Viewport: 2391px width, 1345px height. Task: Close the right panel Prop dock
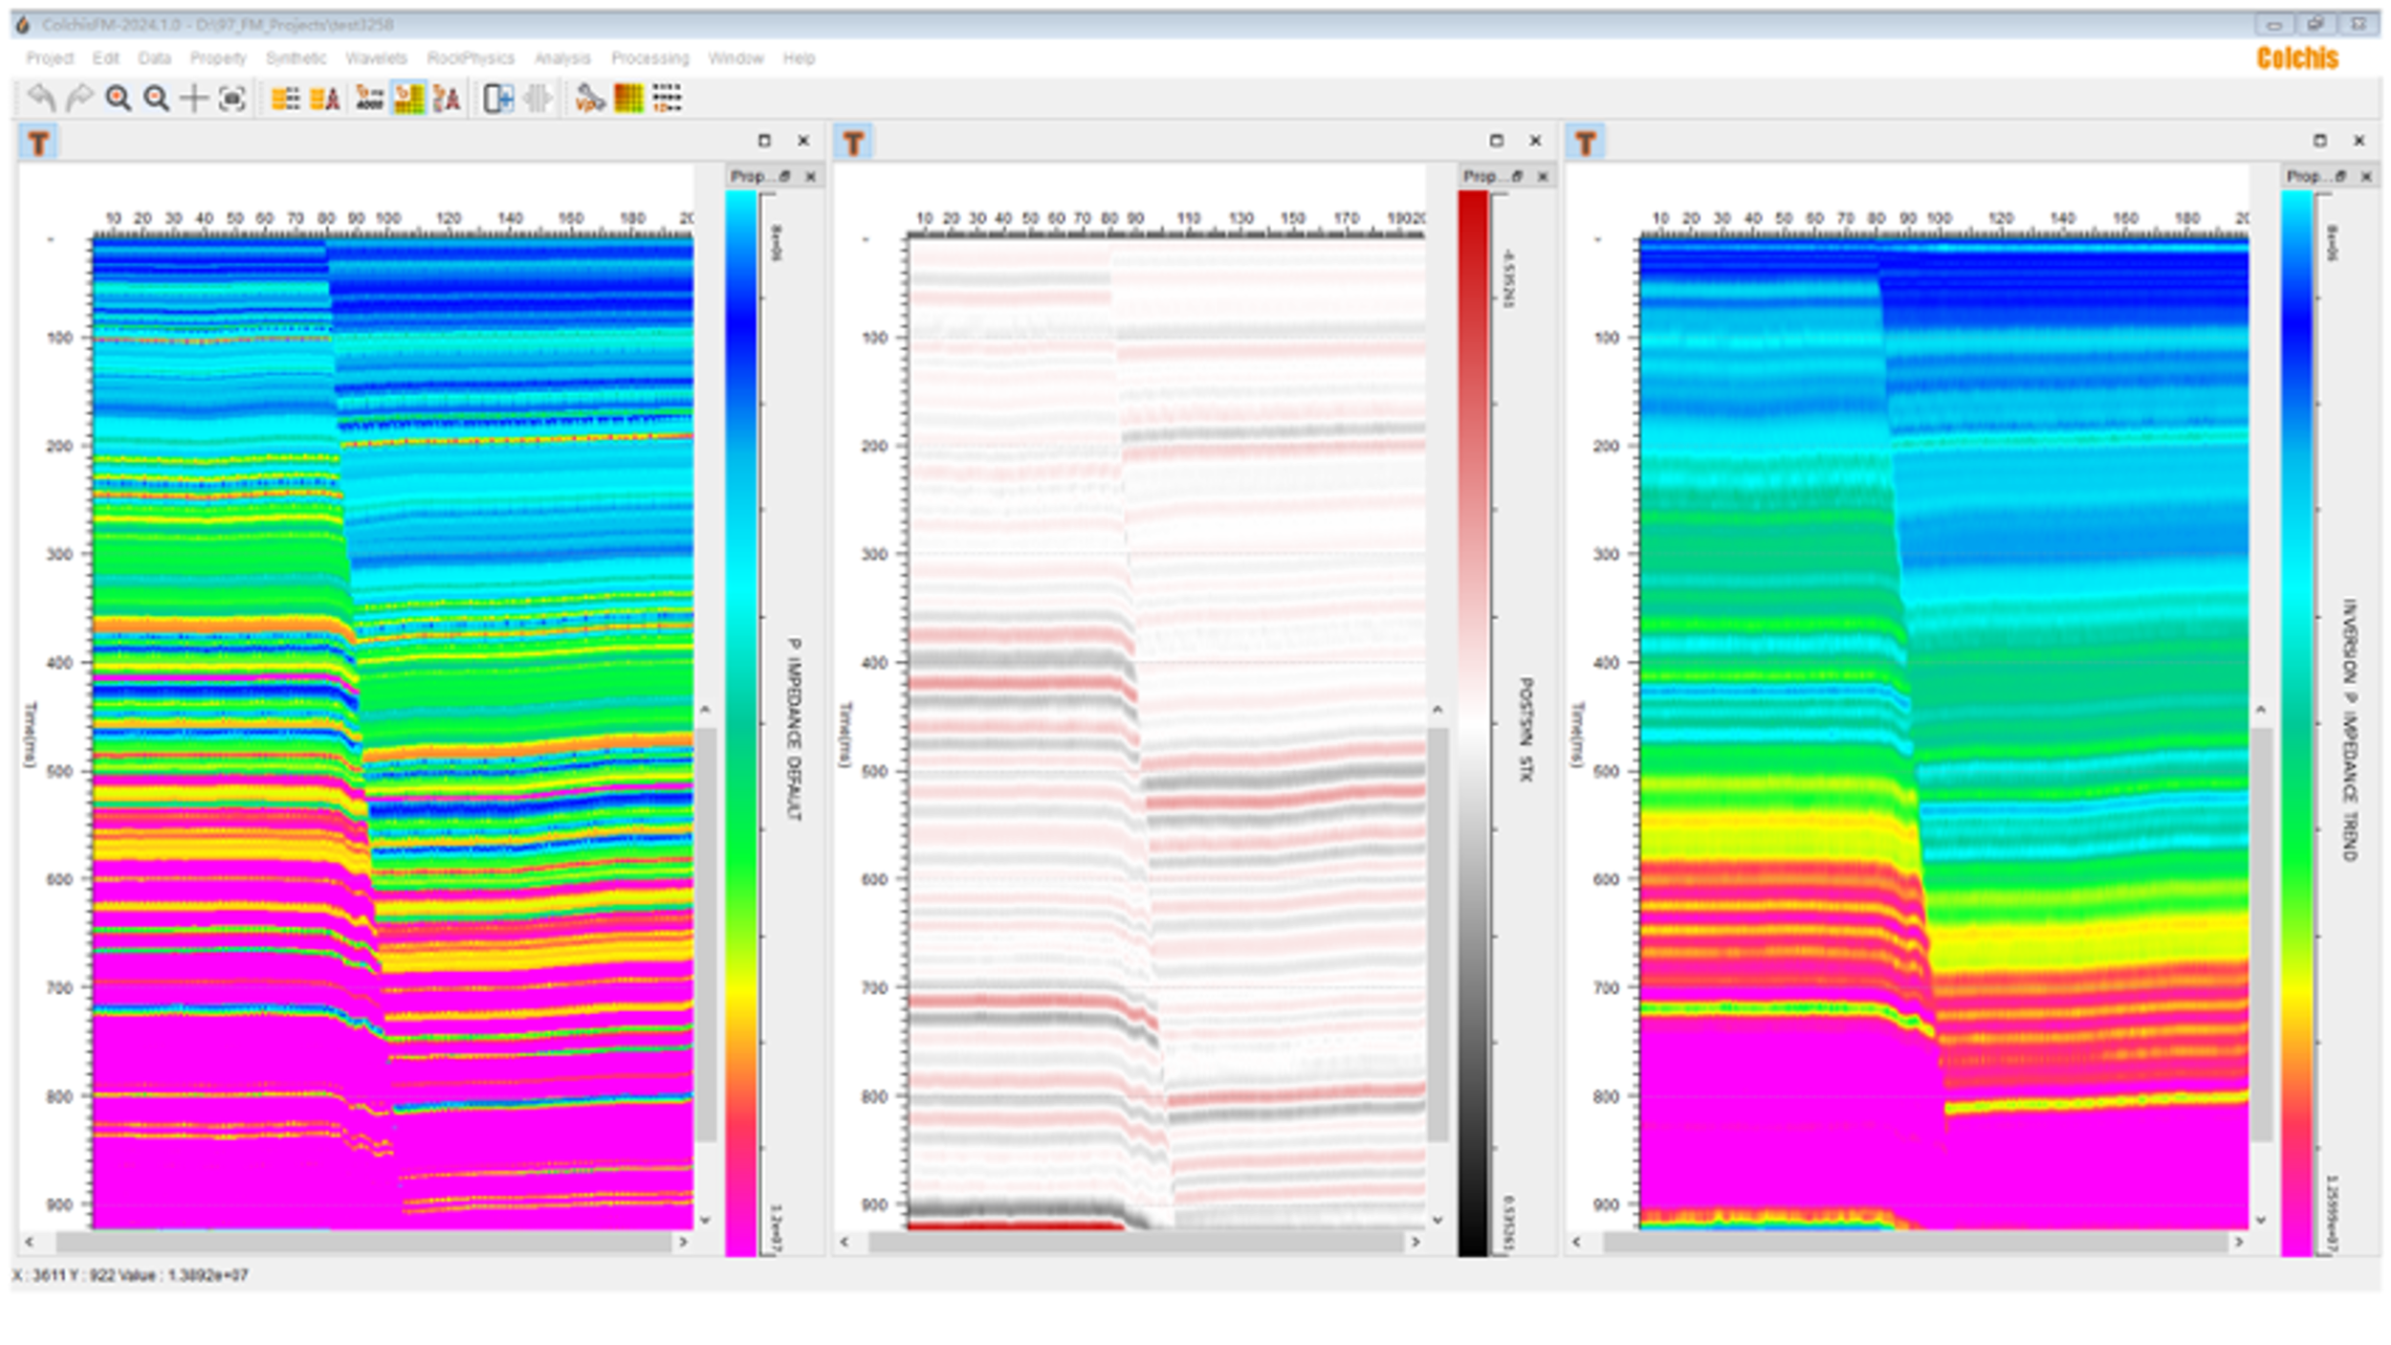(x=2366, y=176)
